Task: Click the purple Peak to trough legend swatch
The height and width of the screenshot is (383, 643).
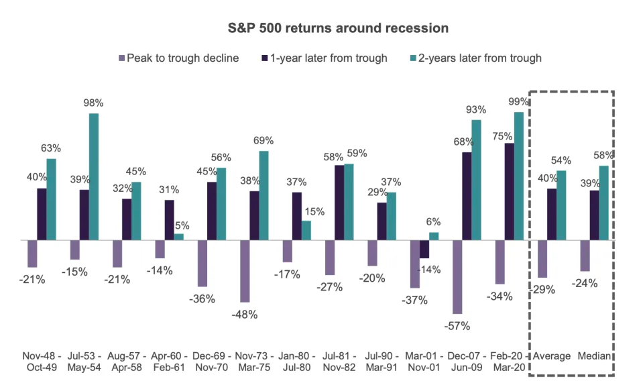Action: (121, 58)
